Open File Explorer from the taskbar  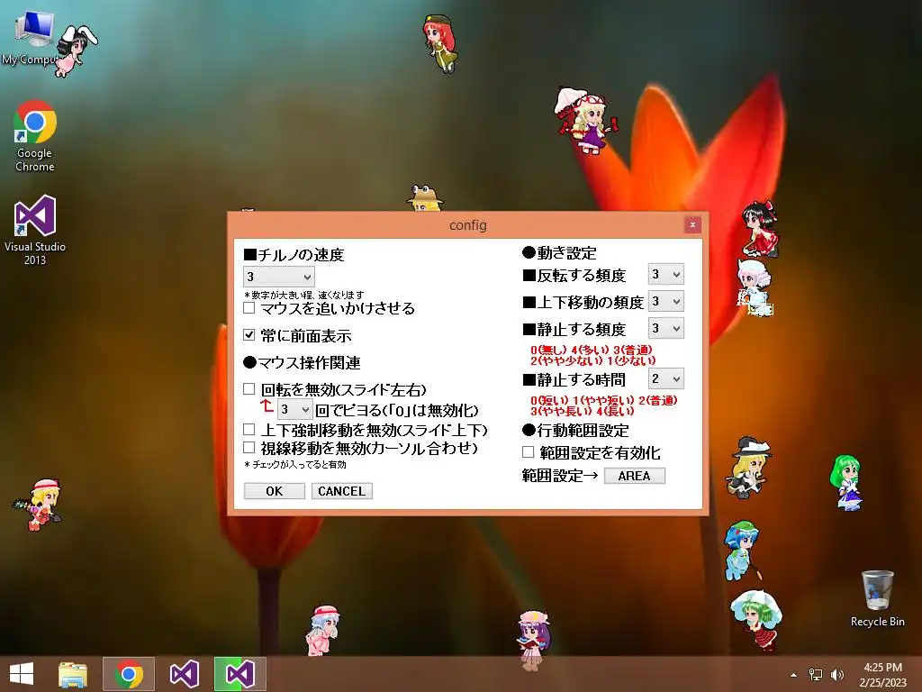[x=72, y=674]
